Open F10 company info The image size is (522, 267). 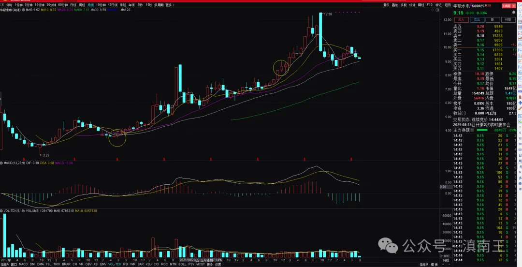430,5
